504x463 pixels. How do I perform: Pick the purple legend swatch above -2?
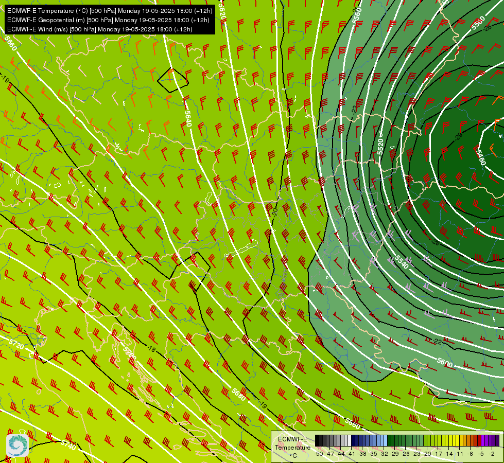pyautogui.click(x=494, y=441)
